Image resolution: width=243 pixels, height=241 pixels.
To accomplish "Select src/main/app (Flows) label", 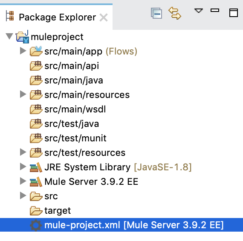I will click(91, 51).
